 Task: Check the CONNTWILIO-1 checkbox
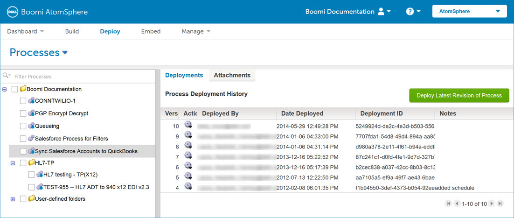[23, 100]
